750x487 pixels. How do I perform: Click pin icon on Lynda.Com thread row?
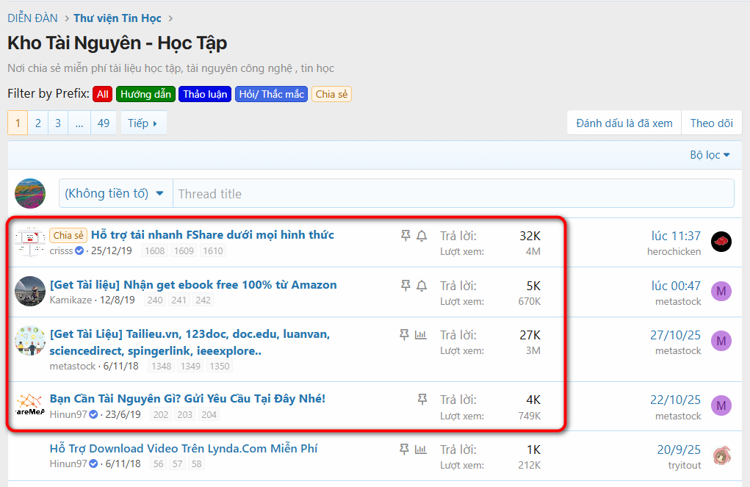404,450
